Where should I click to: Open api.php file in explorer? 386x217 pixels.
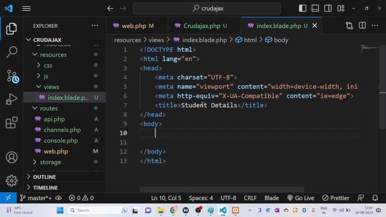coord(65,119)
